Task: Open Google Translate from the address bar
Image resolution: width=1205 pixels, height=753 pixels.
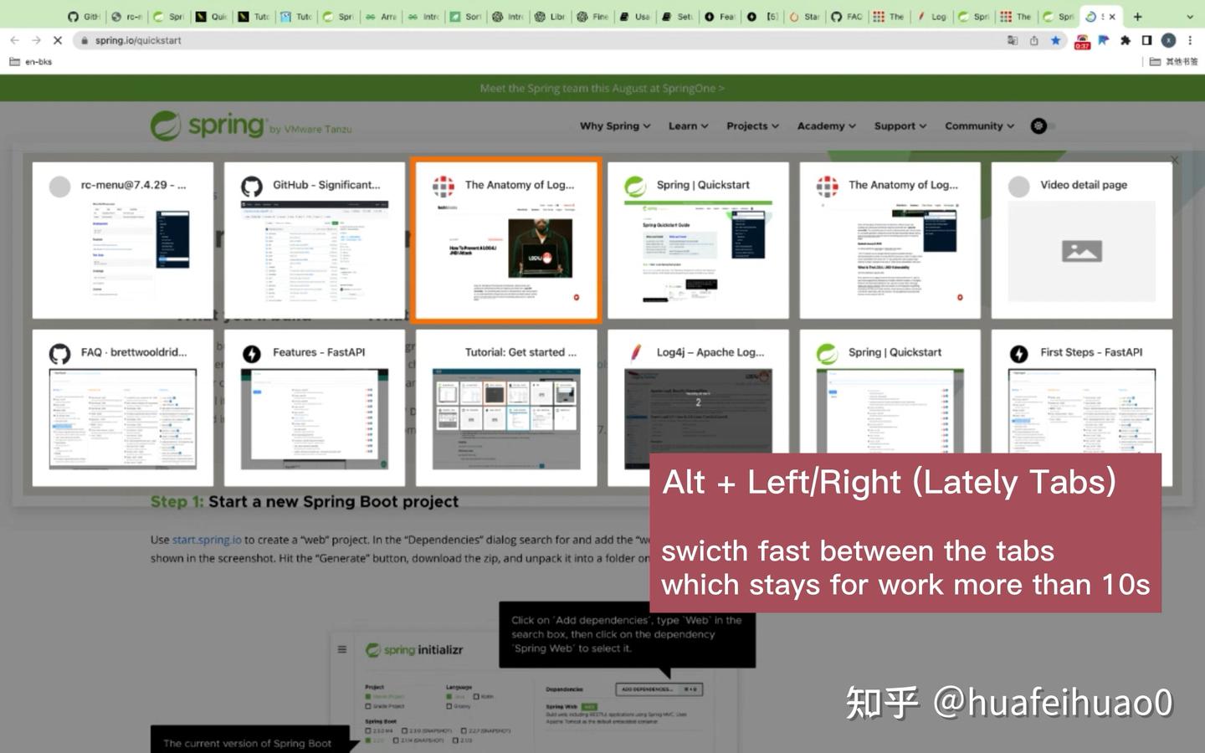Action: click(1013, 39)
